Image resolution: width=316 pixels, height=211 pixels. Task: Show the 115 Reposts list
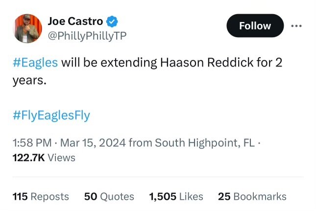tap(41, 196)
